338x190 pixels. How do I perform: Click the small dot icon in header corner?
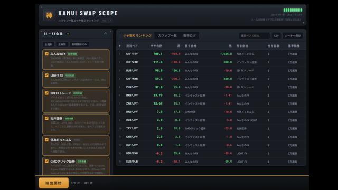point(303,23)
